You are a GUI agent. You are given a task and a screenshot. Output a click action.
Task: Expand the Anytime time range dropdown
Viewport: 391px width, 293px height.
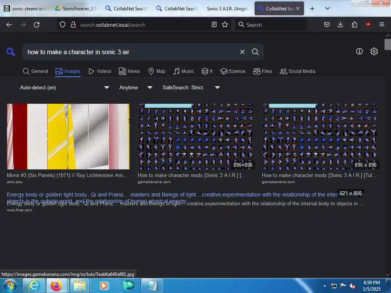tap(136, 87)
